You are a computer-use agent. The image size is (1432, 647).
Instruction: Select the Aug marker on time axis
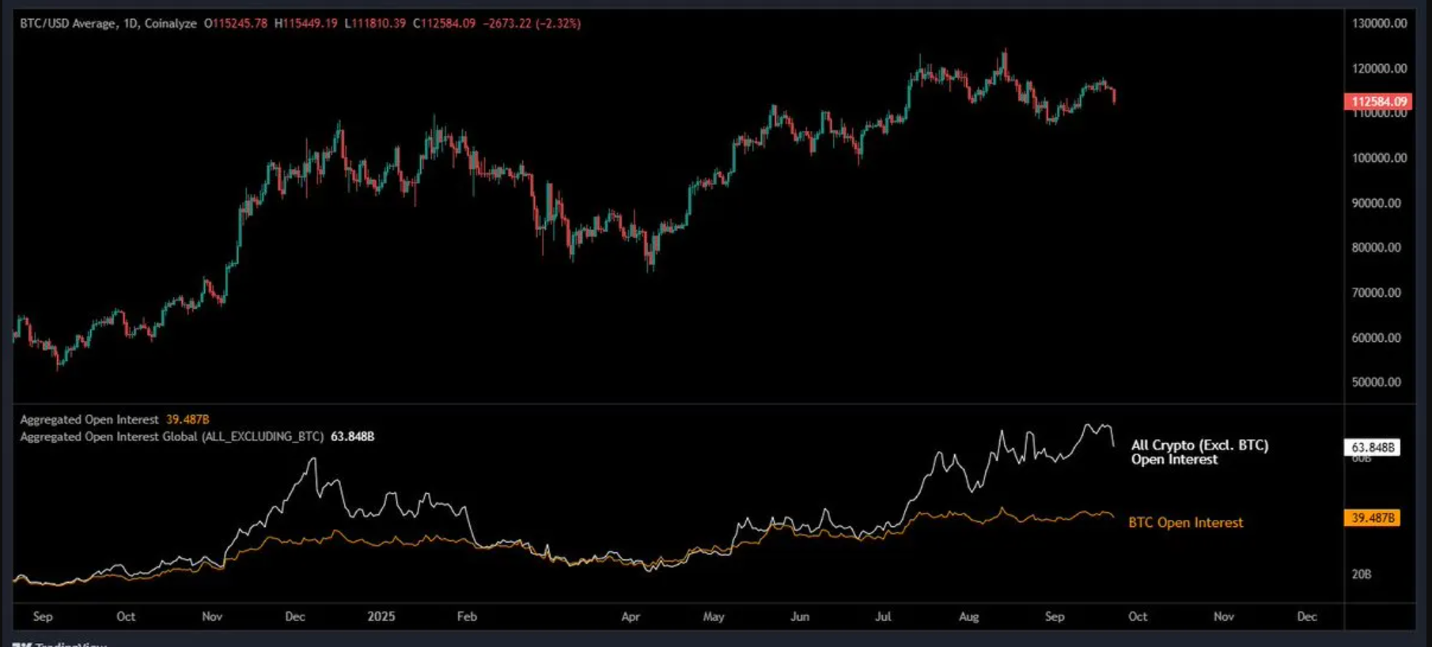point(968,616)
